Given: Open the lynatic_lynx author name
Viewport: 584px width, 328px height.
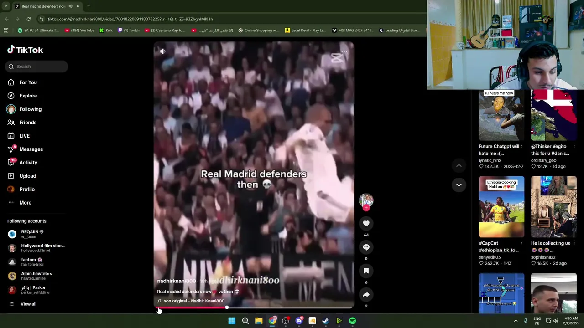Looking at the screenshot, I should (490, 160).
